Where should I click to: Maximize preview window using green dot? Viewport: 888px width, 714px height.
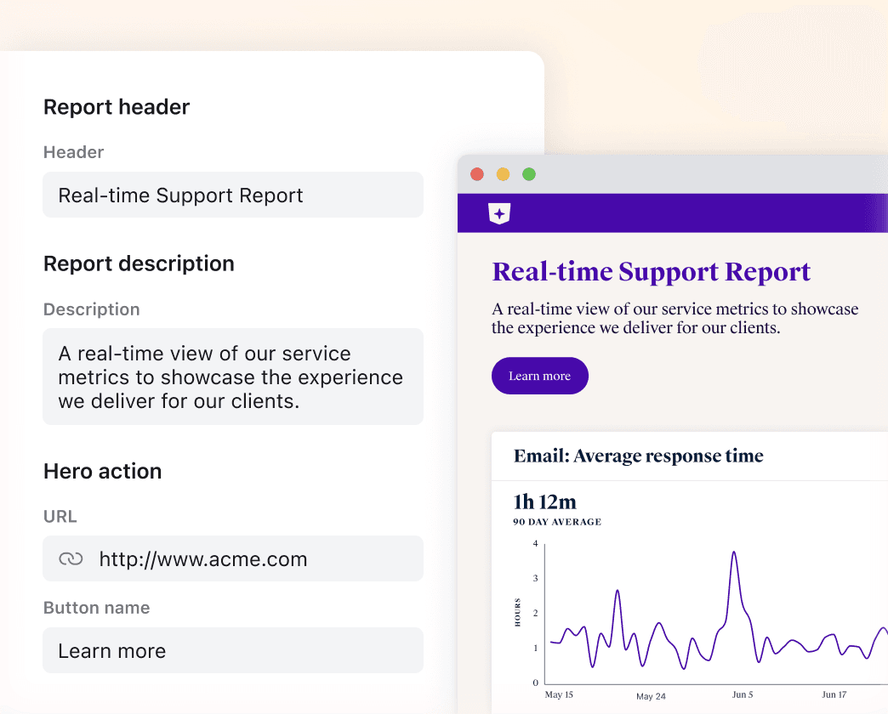click(x=528, y=174)
